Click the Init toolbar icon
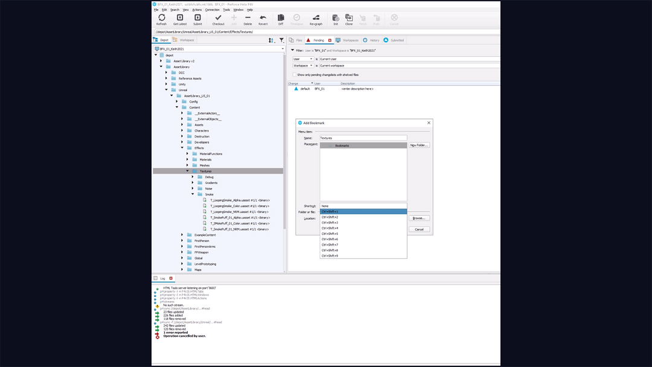 pyautogui.click(x=334, y=19)
